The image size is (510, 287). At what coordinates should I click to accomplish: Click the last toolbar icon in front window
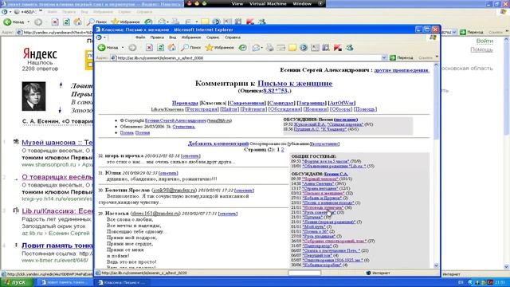point(349,48)
